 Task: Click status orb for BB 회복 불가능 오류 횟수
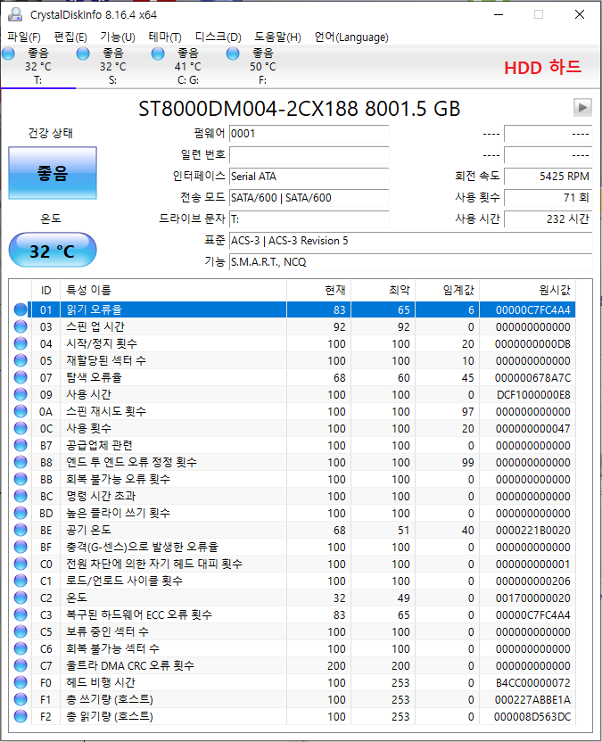(x=21, y=479)
